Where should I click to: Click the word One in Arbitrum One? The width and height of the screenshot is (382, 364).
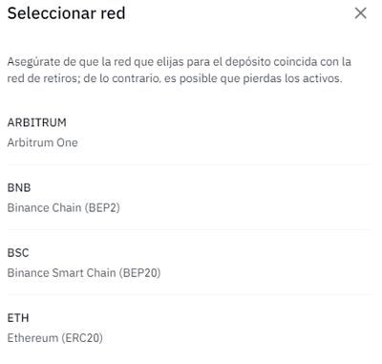point(67,142)
